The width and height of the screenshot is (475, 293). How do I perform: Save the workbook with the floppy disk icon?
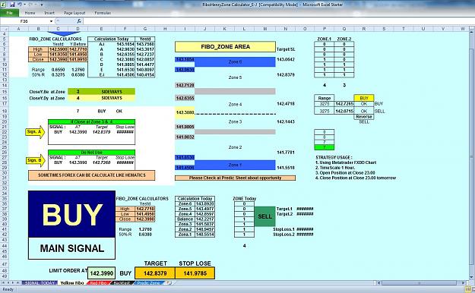tap(12, 5)
